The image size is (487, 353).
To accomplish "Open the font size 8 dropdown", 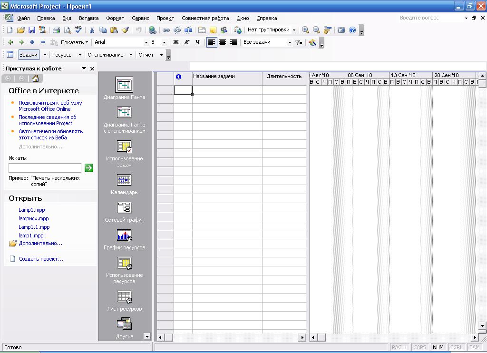I will 164,42.
